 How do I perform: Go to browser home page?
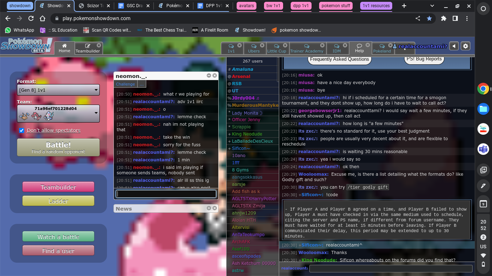tap(43, 18)
